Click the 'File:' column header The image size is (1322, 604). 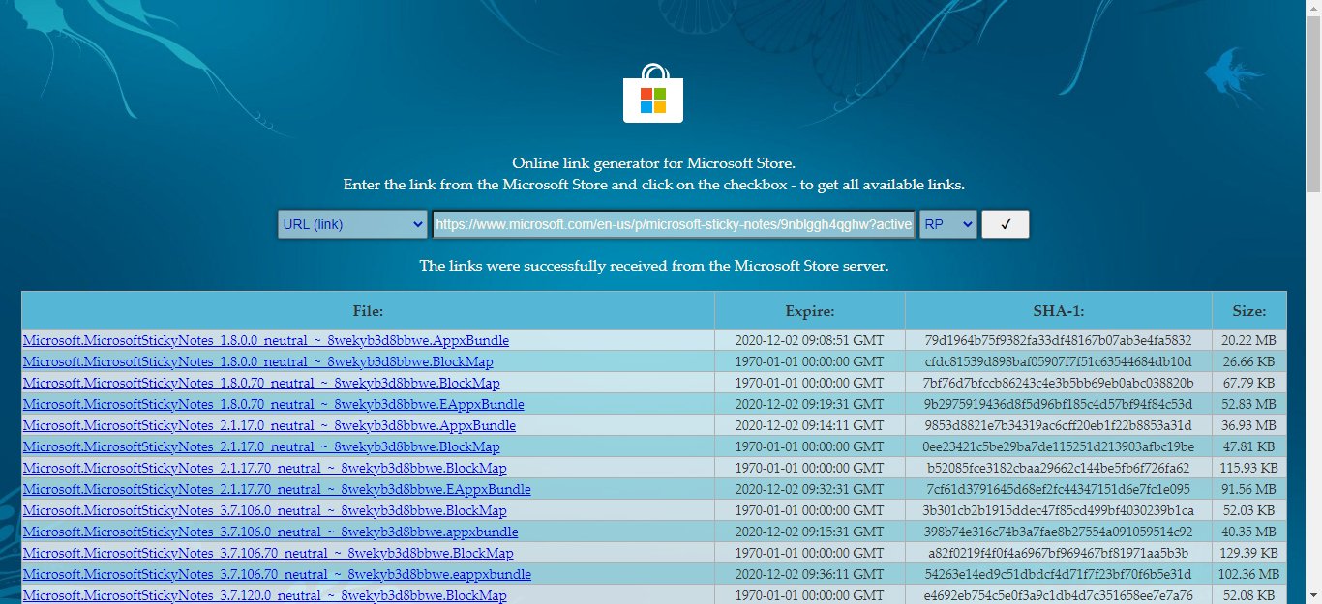pyautogui.click(x=368, y=310)
